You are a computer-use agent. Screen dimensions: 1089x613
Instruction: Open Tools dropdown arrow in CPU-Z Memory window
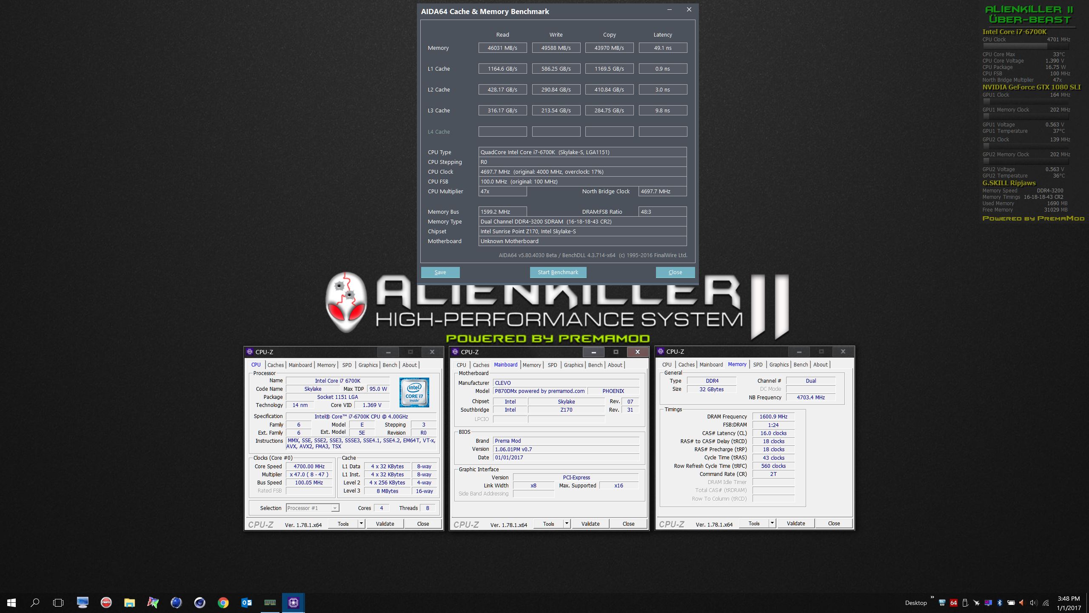pos(772,523)
